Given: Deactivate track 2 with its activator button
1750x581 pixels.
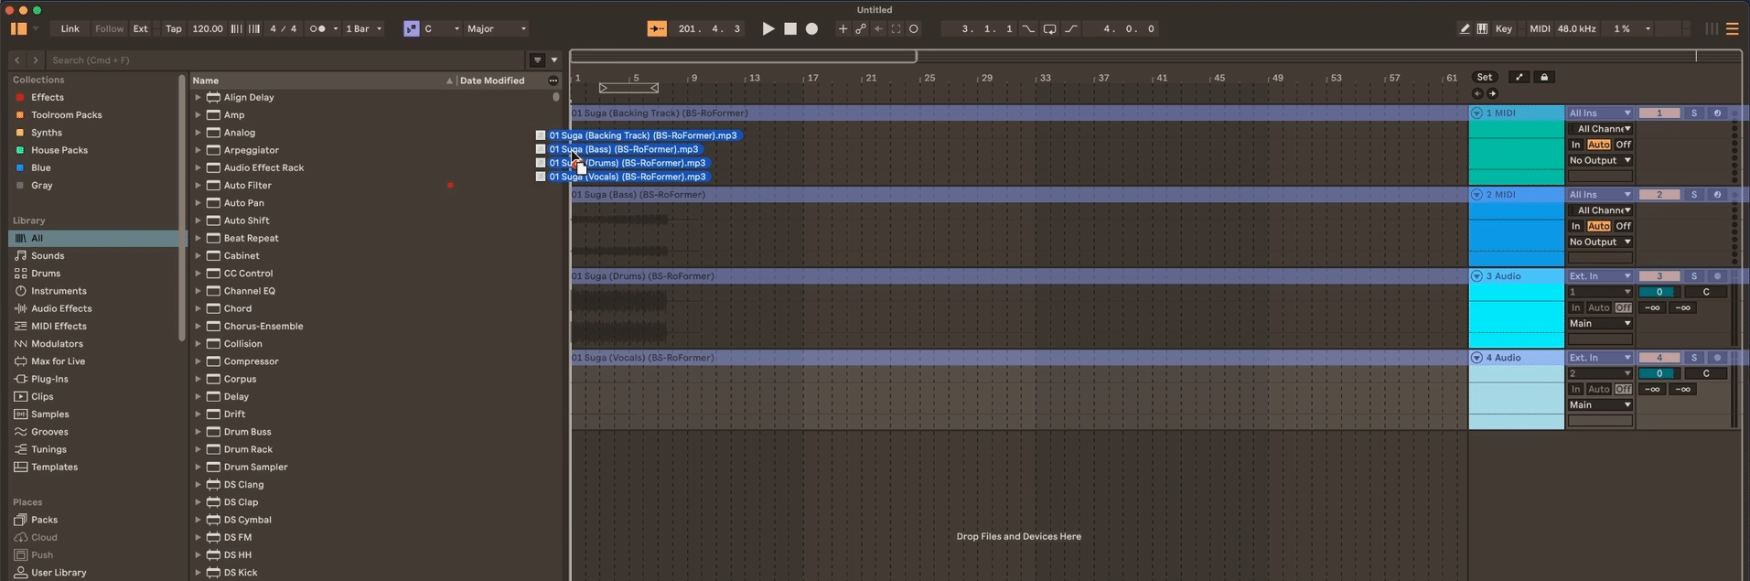Looking at the screenshot, I should [1659, 195].
